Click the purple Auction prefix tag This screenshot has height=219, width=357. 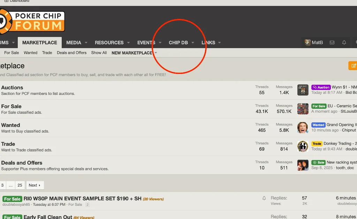[321, 87]
